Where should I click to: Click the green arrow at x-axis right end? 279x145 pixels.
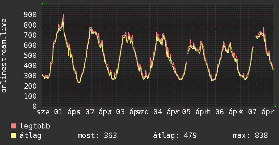[x=275, y=106]
